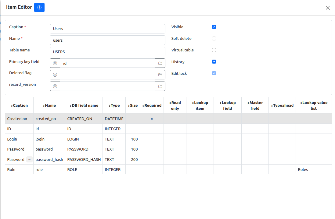Uncheck the Visible checkbox
Image resolution: width=335 pixels, height=219 pixels.
pos(214,27)
